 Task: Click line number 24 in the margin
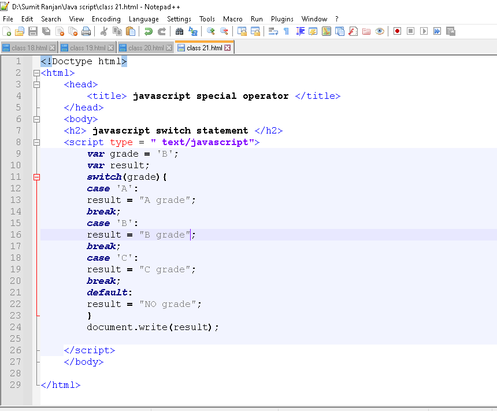coord(16,327)
